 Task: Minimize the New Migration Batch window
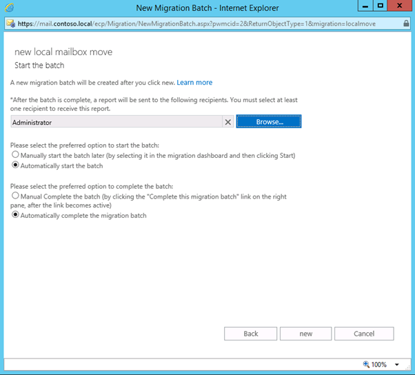coord(365,6)
